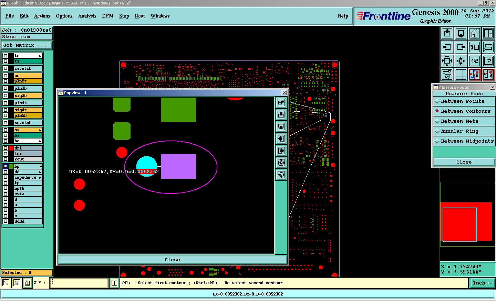
Task: Click the Popview detach window icon
Action: (x=281, y=102)
